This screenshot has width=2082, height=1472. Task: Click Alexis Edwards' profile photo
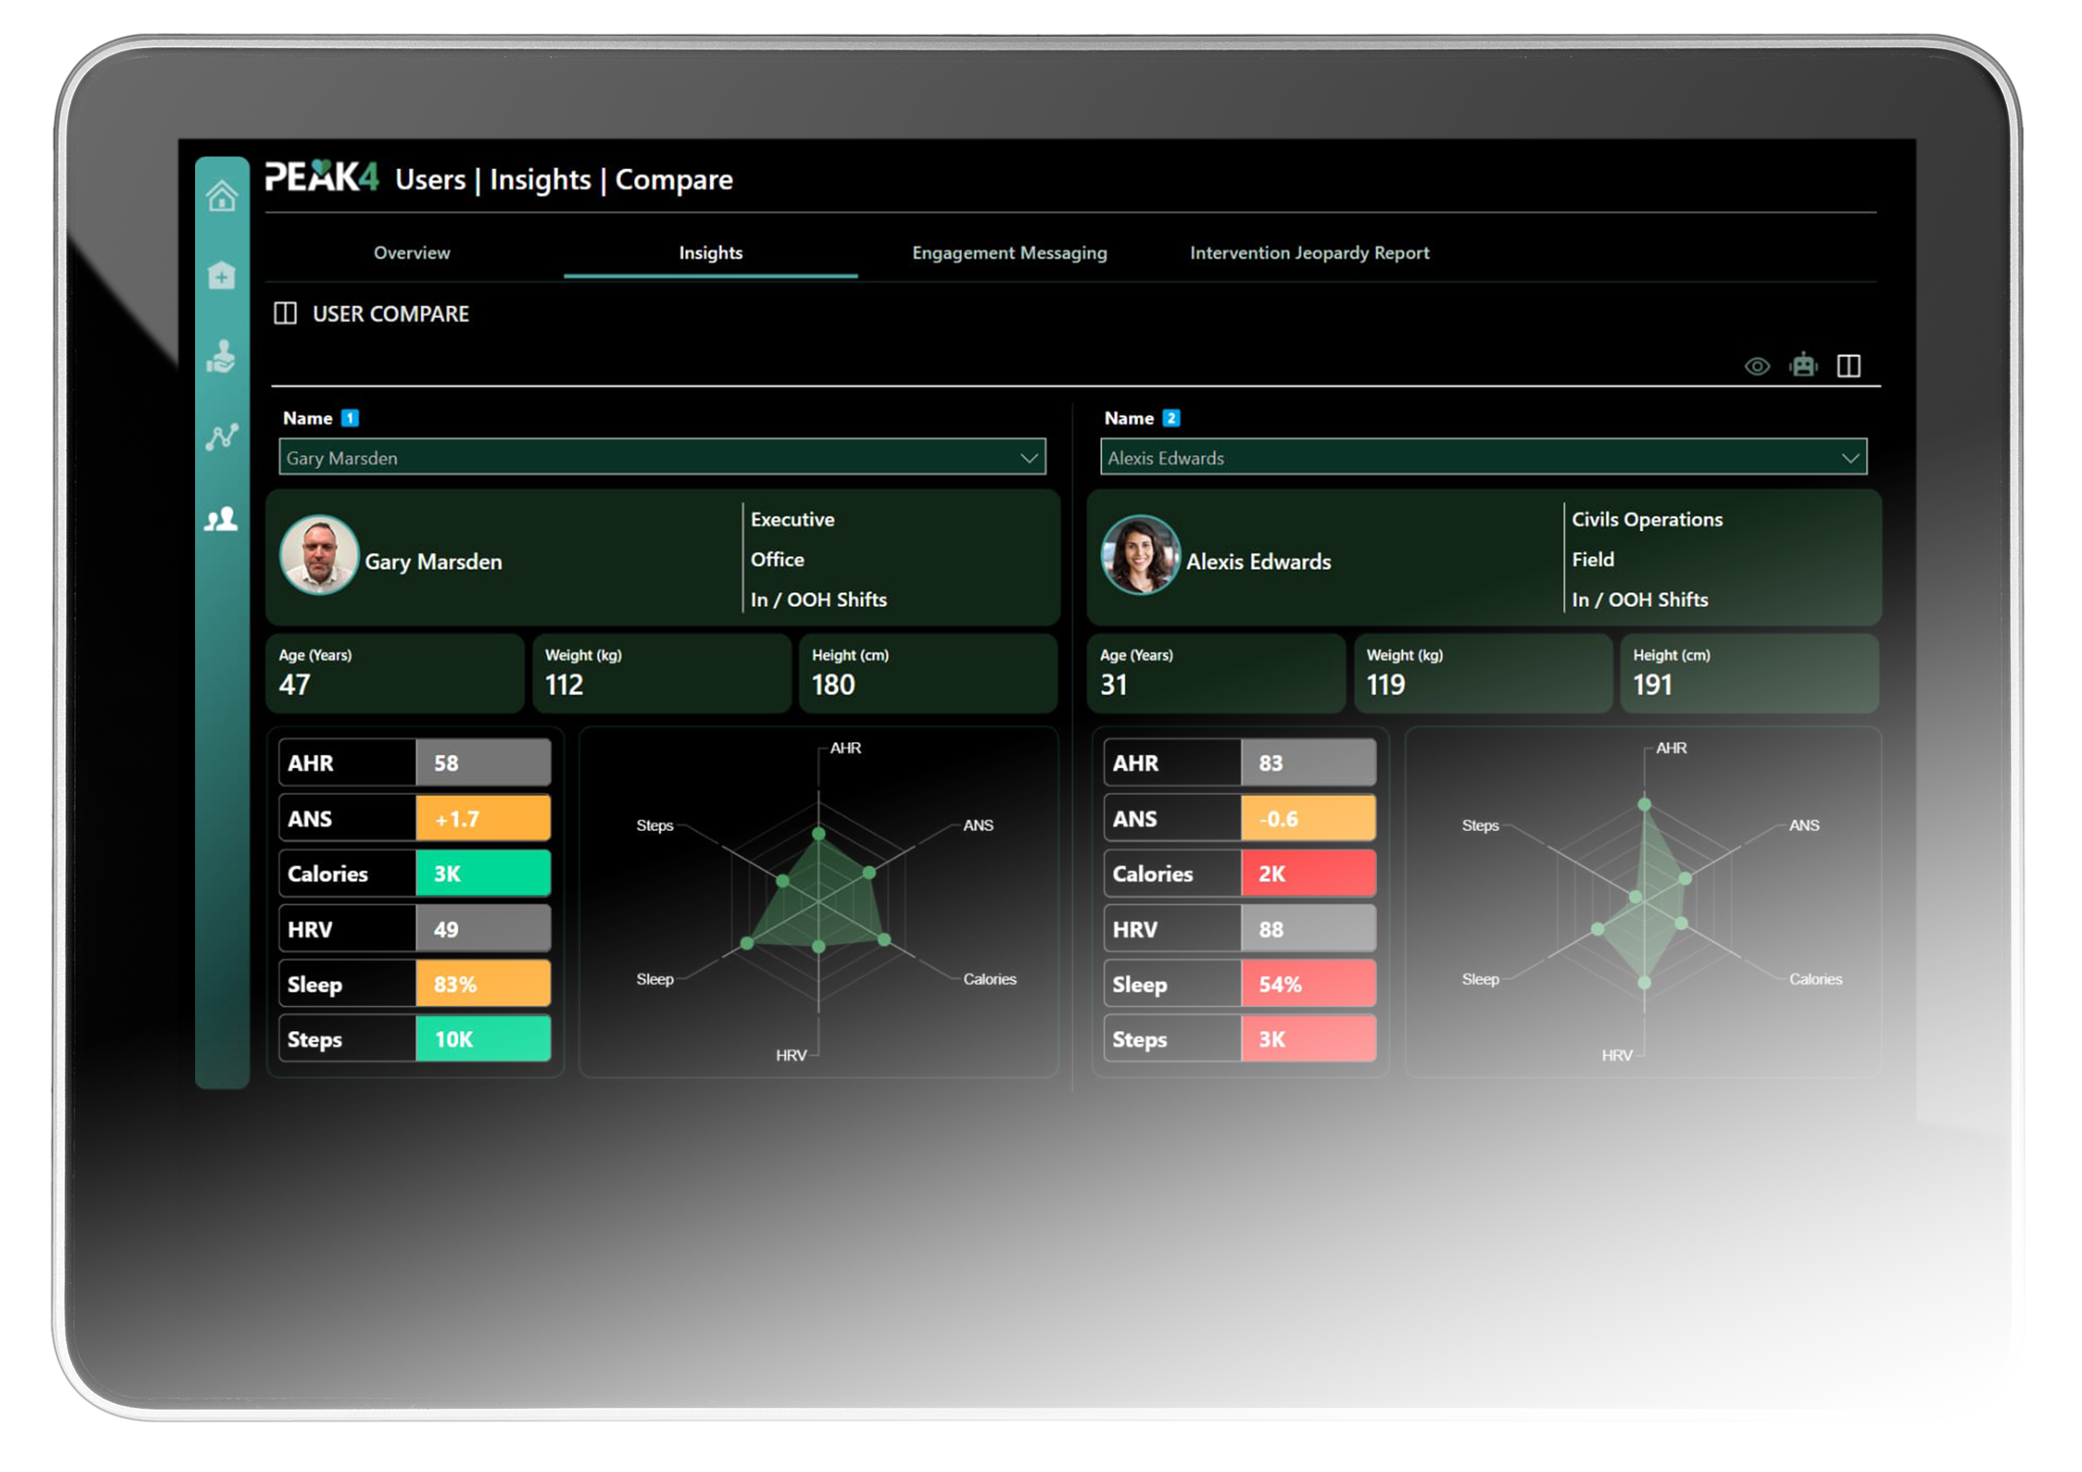[1140, 555]
